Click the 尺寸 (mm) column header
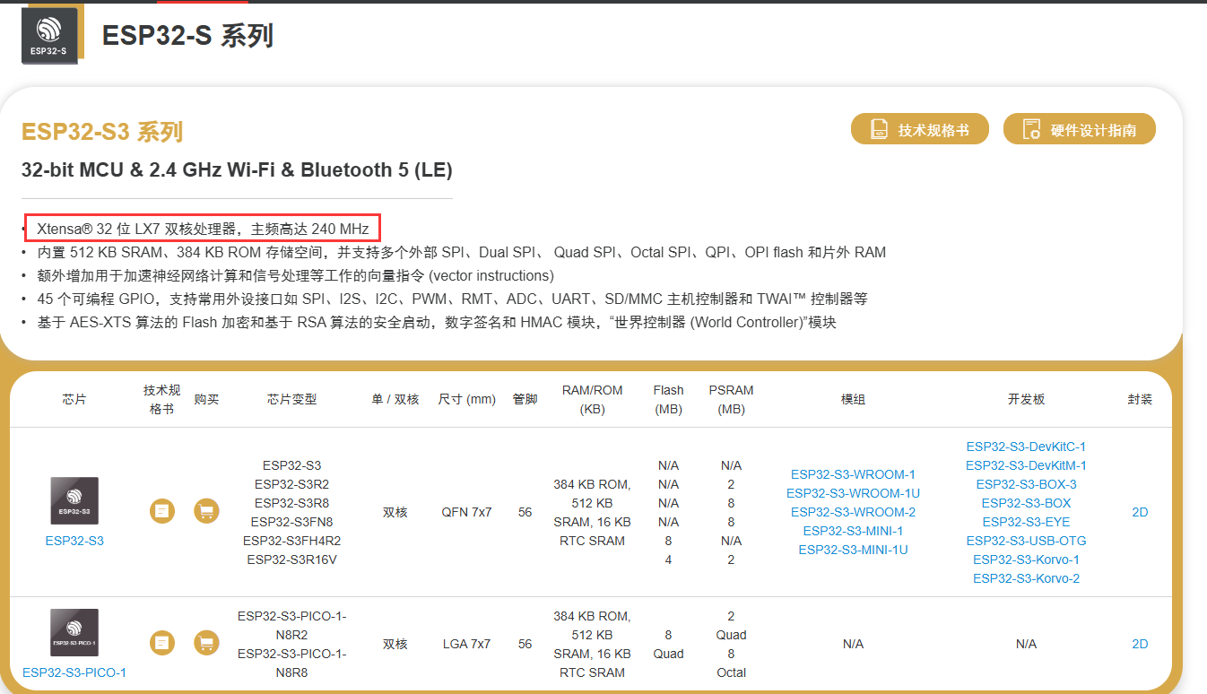Image resolution: width=1207 pixels, height=694 pixels. point(466,399)
